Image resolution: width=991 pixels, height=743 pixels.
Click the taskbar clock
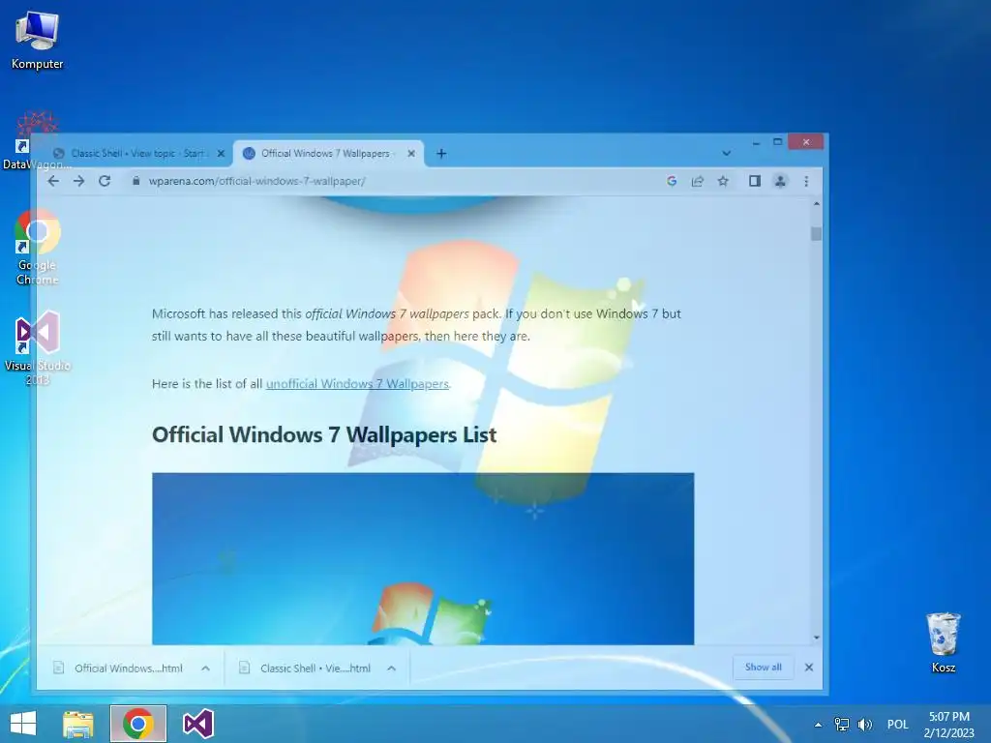pyautogui.click(x=949, y=725)
